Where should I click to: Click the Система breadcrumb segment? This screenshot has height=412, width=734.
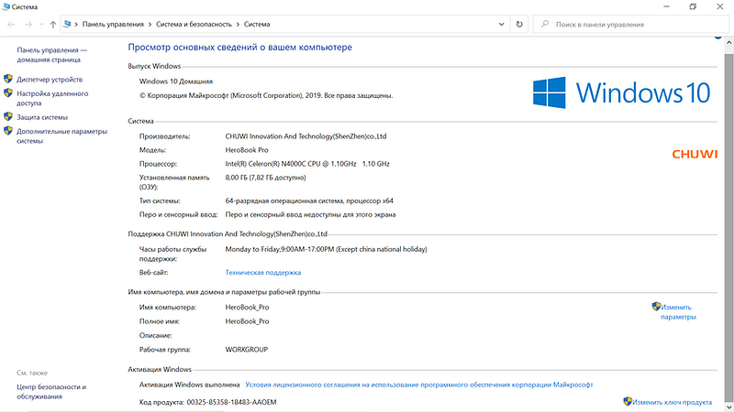(x=257, y=25)
